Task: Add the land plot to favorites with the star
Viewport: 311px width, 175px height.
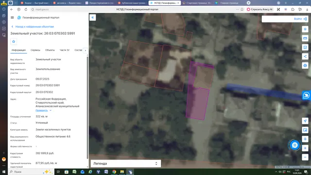Action: pyautogui.click(x=14, y=41)
